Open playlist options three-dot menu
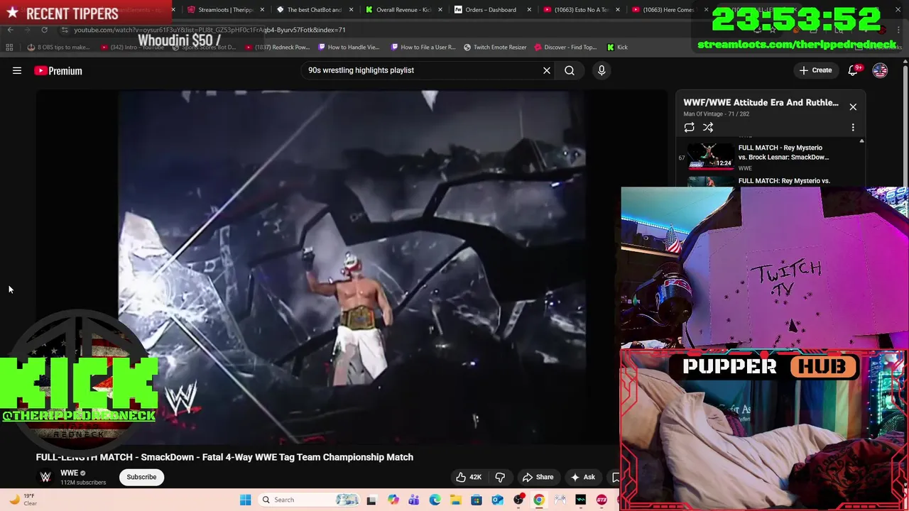 853,128
